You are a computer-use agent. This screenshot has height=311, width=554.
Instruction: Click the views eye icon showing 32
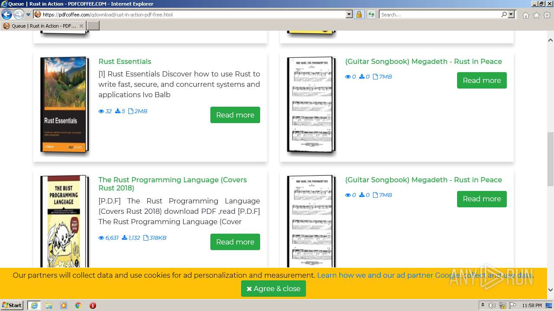click(101, 111)
